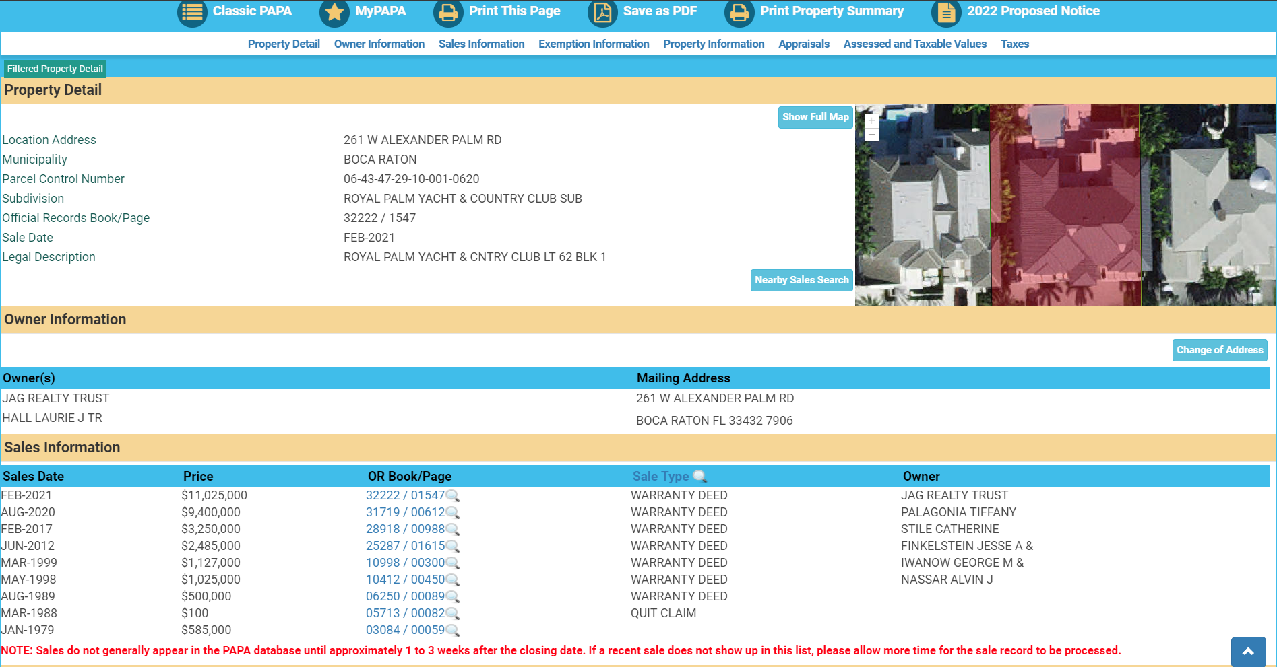Image resolution: width=1277 pixels, height=667 pixels.
Task: Zoom out on the aerial map
Action: [871, 134]
